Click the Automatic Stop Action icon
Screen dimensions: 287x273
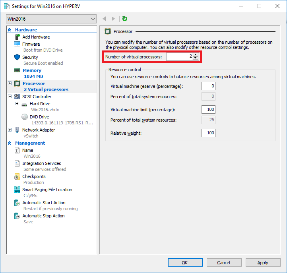(17, 216)
